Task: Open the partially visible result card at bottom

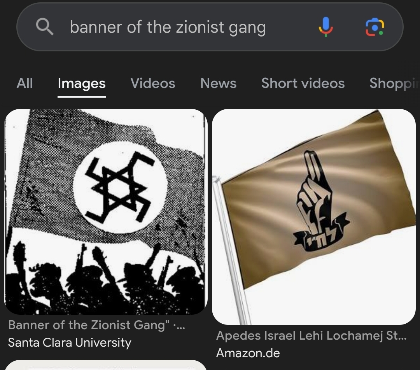Action: 106,365
